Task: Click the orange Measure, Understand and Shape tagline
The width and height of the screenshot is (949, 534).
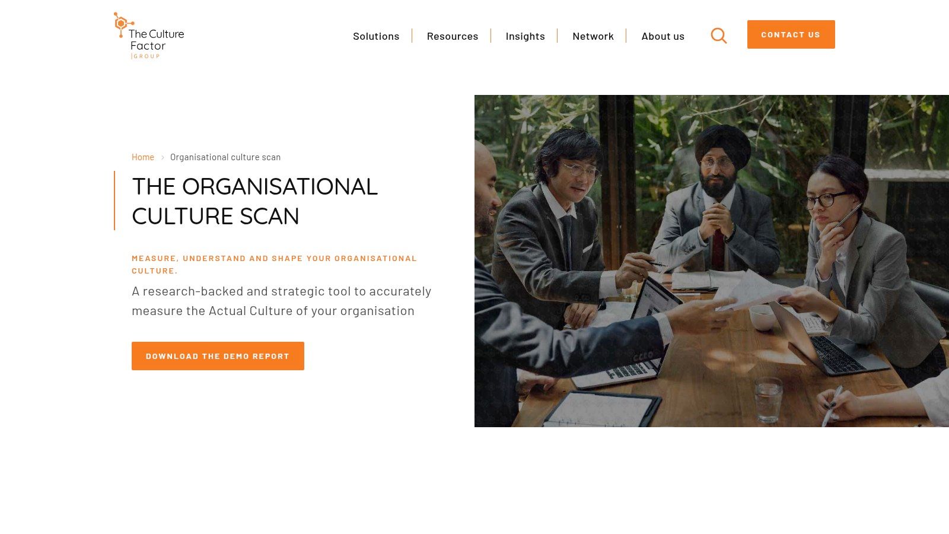Action: (x=274, y=265)
